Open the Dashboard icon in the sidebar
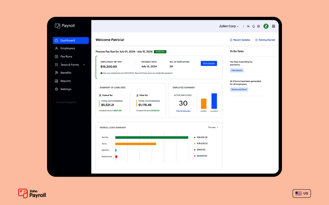This screenshot has height=205, width=329. pyautogui.click(x=56, y=40)
